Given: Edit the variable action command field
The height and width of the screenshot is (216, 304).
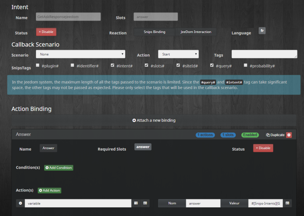Looking at the screenshot, I should click(x=78, y=203).
